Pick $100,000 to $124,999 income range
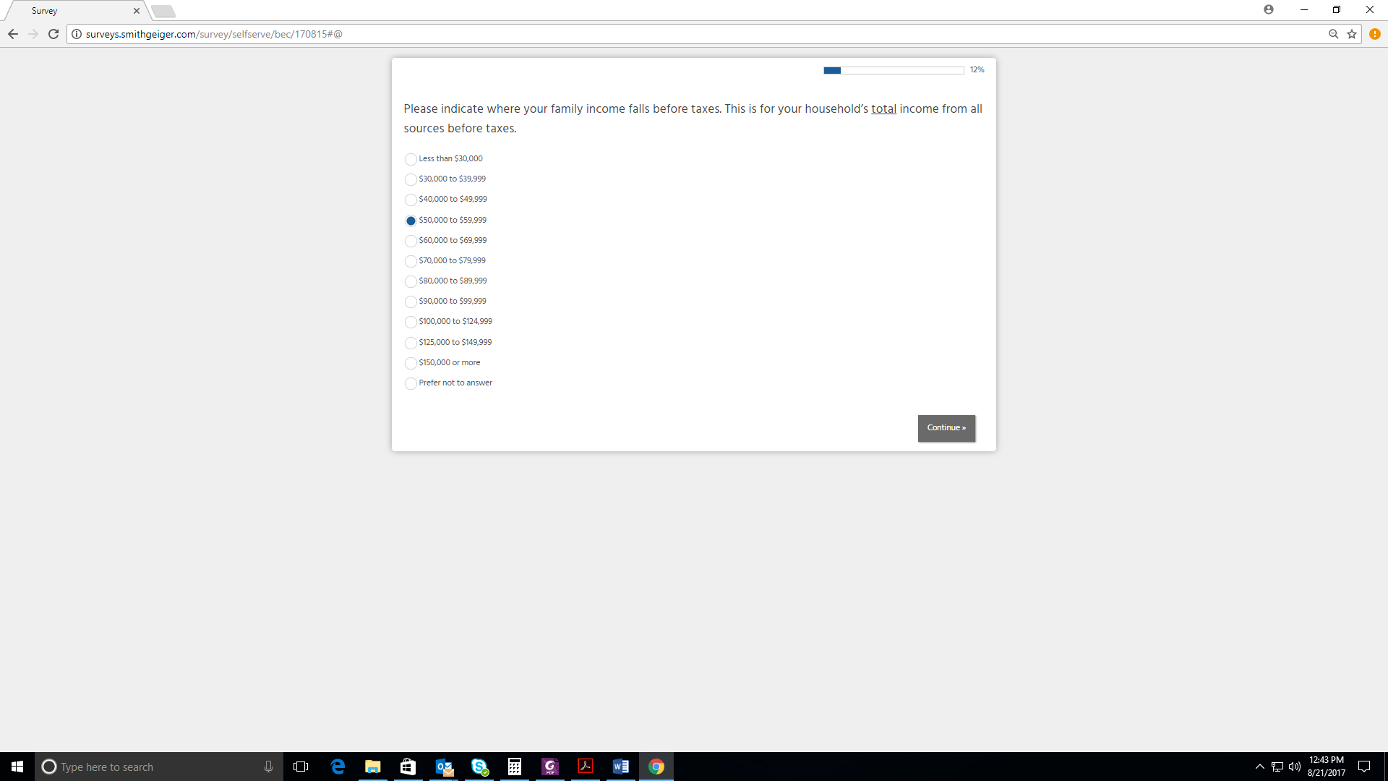1388x781 pixels. coord(411,322)
